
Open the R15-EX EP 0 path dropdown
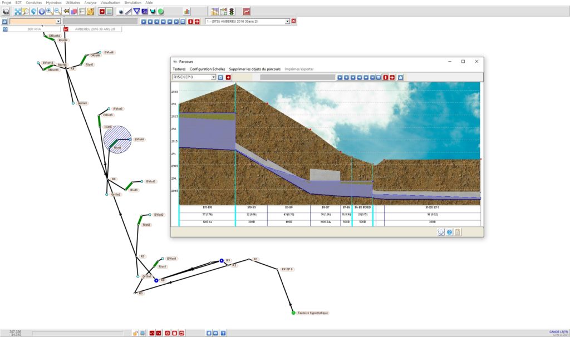point(213,77)
